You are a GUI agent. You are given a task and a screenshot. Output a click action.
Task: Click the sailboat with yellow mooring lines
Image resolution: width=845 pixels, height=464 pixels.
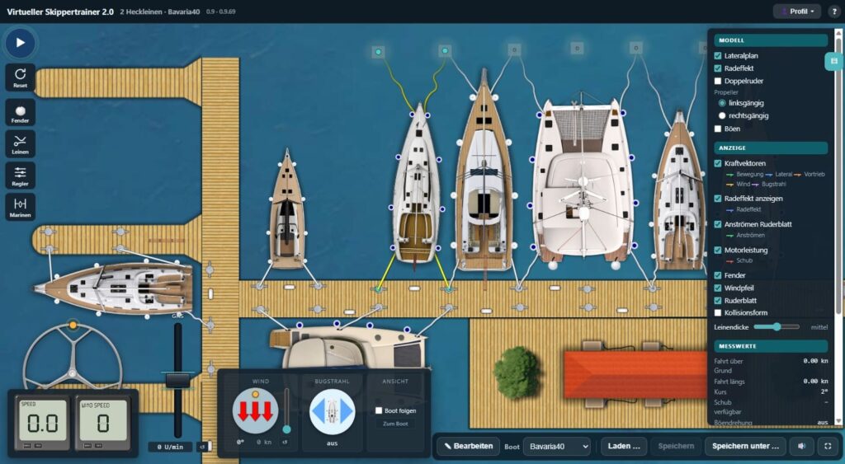pyautogui.click(x=417, y=185)
